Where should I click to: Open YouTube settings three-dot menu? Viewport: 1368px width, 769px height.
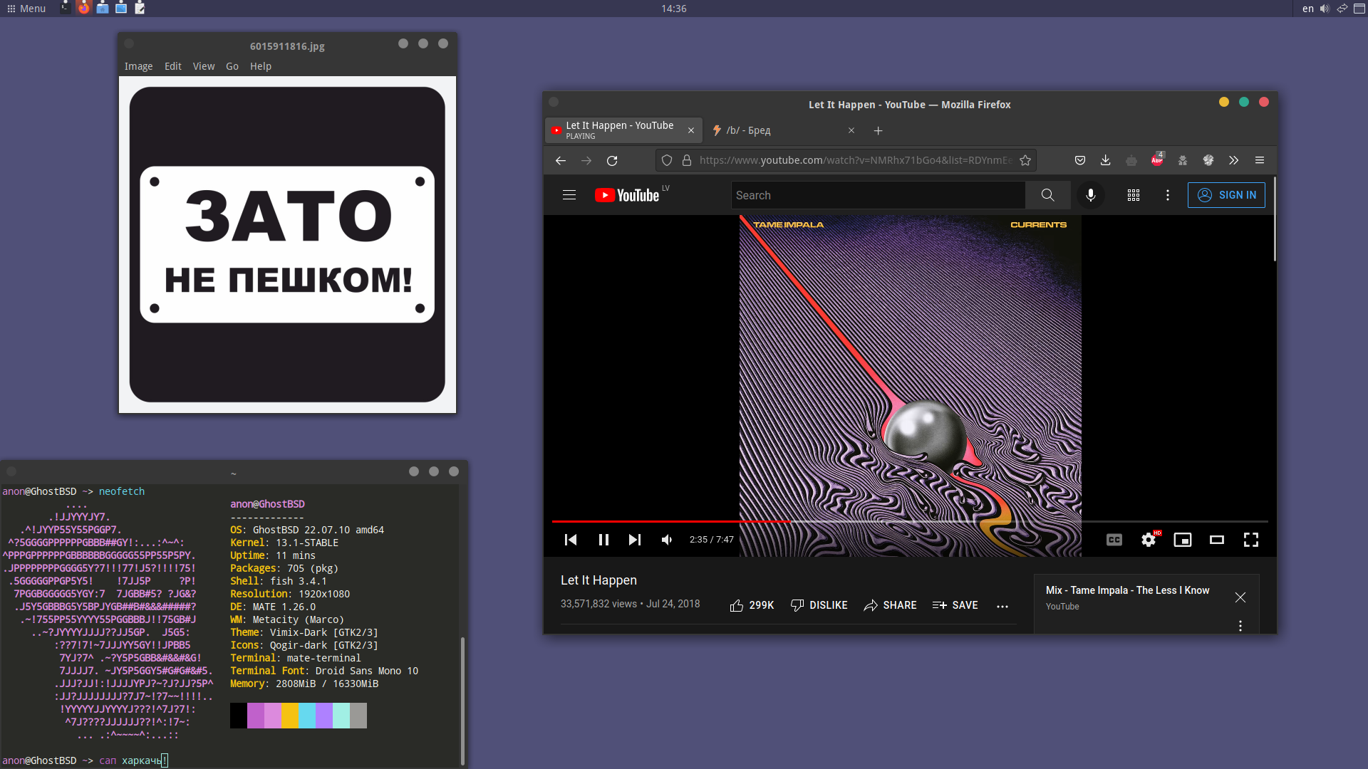[1168, 195]
